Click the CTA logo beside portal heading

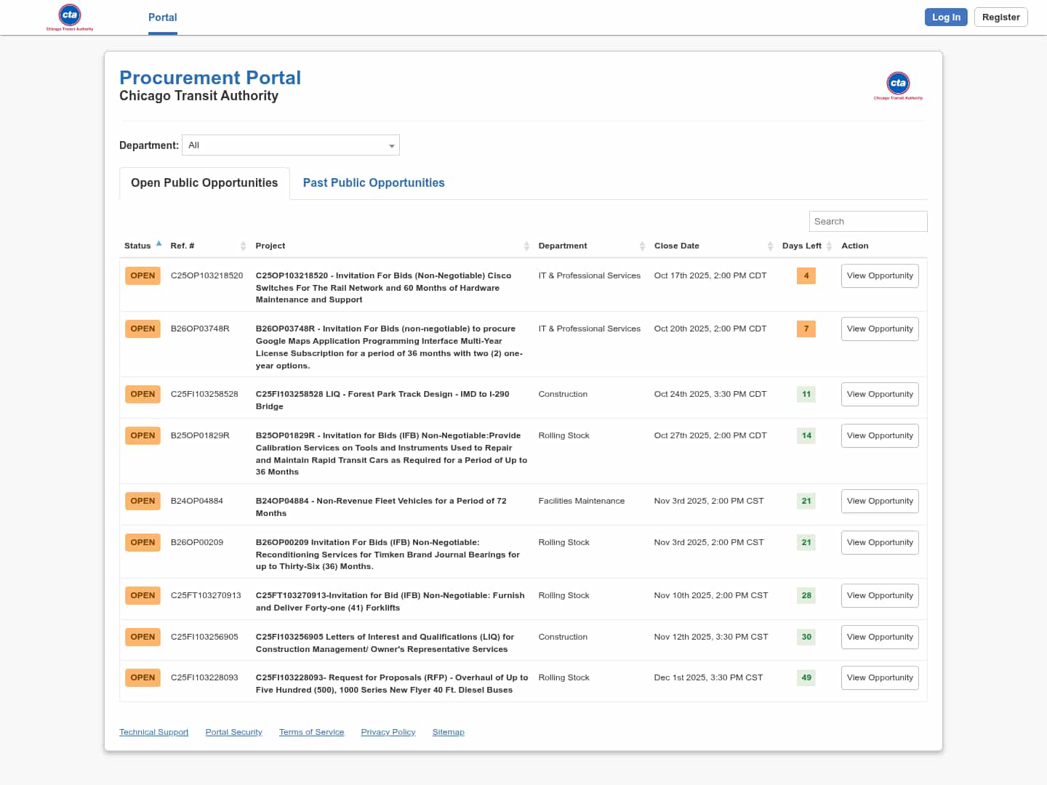pos(898,85)
